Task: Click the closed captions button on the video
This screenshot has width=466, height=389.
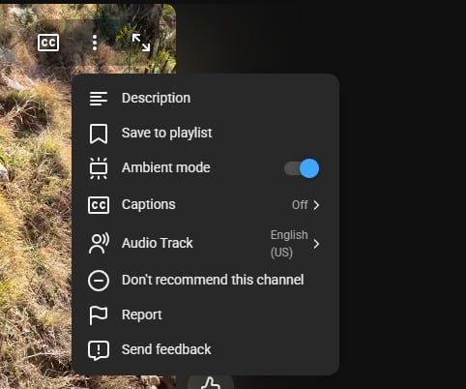Action: (x=48, y=43)
